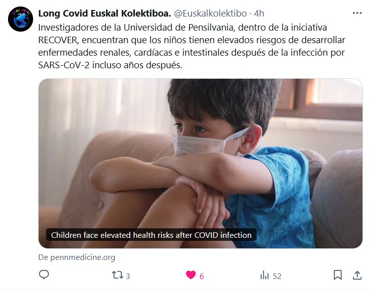Open the De pennmedicine.org source link
The image size is (371, 290).
(77, 257)
